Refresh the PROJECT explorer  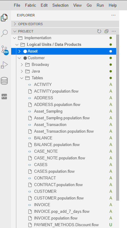pos(99,31)
